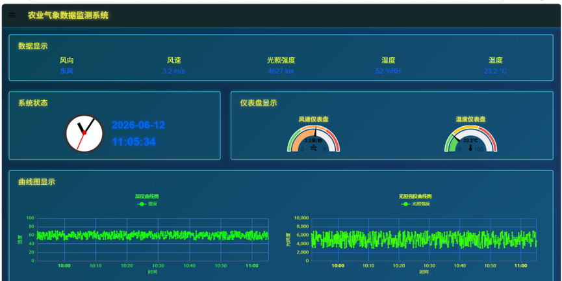The height and width of the screenshot is (281, 562).
Task: Click the 4627 lux value
Action: pyautogui.click(x=281, y=71)
